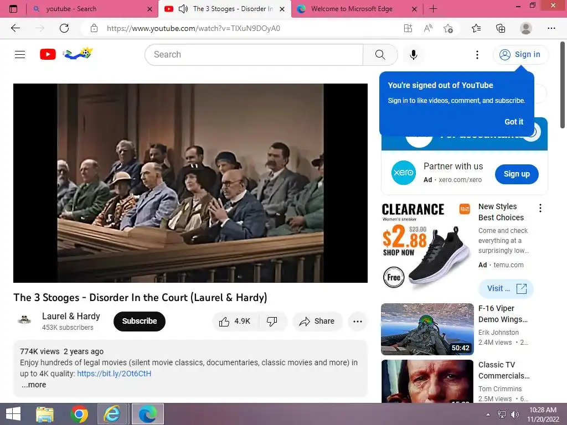Show hidden system tray icons
This screenshot has height=425, width=567.
coord(488,414)
